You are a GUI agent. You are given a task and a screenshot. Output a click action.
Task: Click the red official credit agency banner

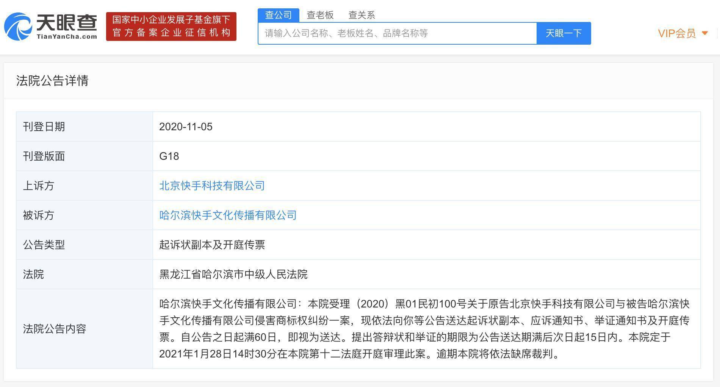171,27
